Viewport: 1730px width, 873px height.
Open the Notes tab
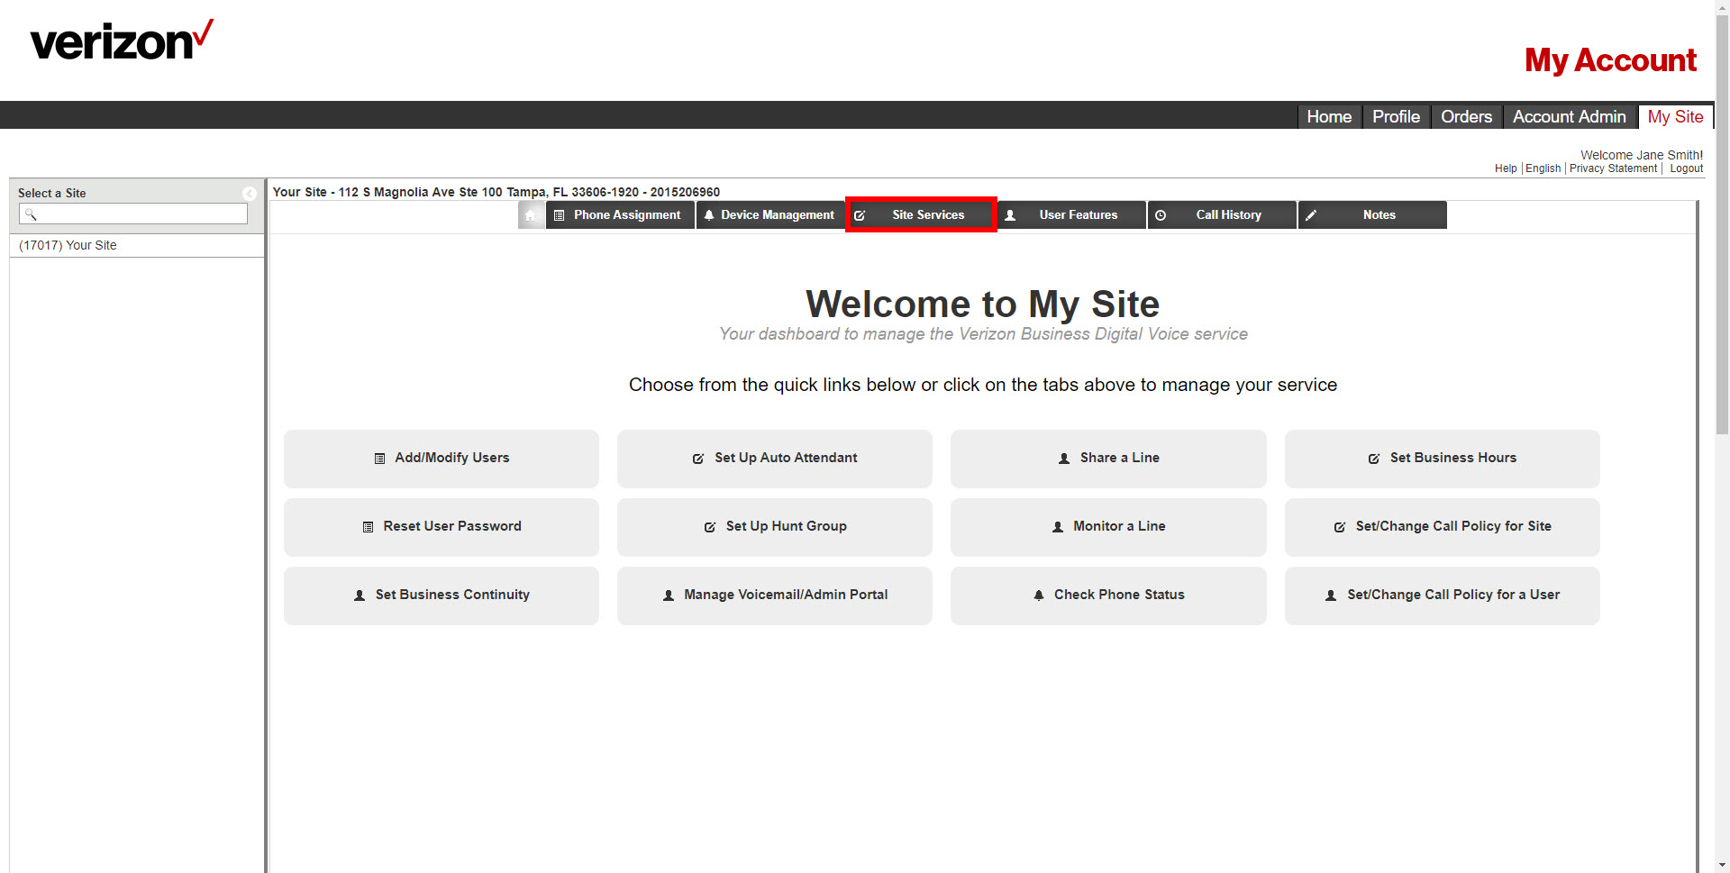point(1372,215)
